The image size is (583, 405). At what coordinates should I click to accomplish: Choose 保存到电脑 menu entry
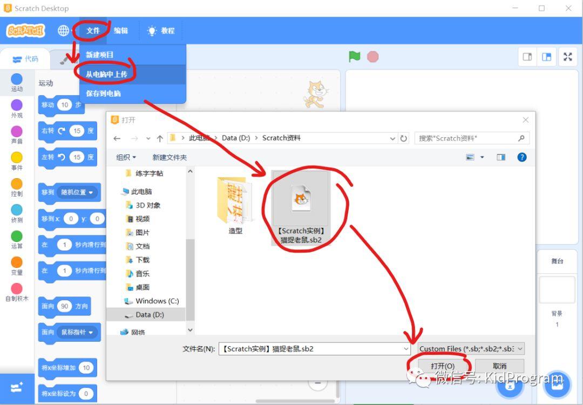133,94
